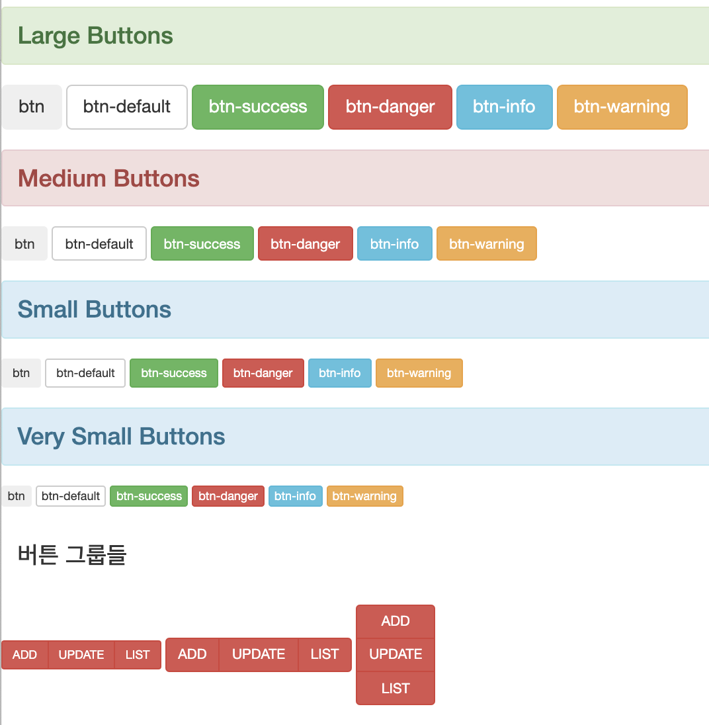Select the medium btn-info button
Image resolution: width=709 pixels, height=725 pixels.
point(395,243)
